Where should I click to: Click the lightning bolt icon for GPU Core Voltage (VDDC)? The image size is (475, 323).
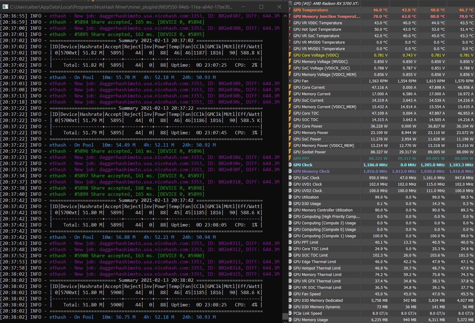pos(290,55)
